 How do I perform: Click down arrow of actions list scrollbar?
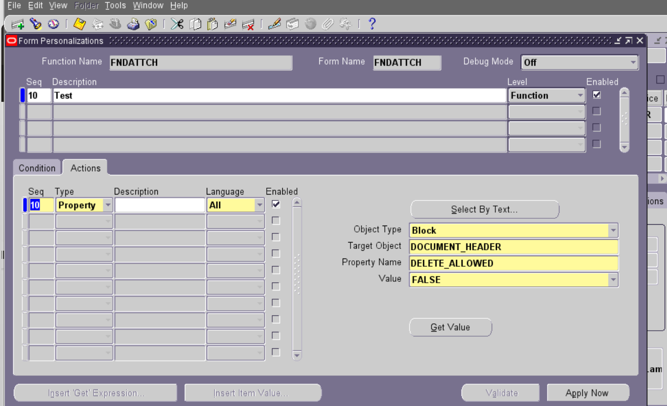point(297,355)
